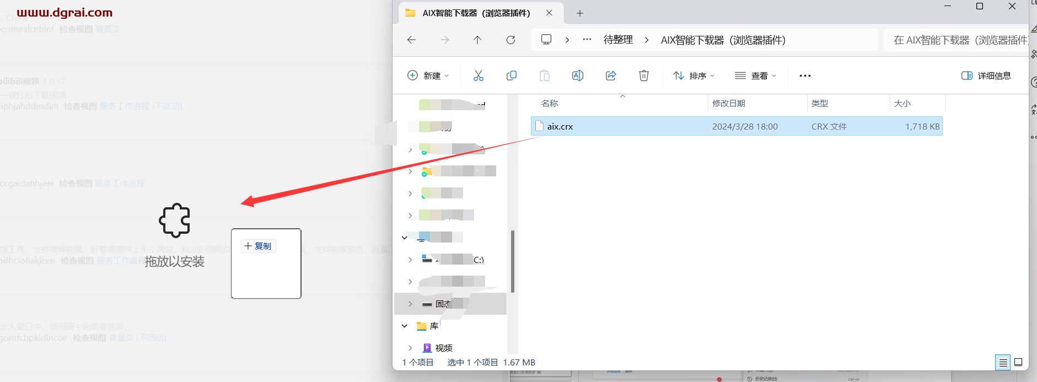
Task: Sort by 类型 column header
Action: 820,103
